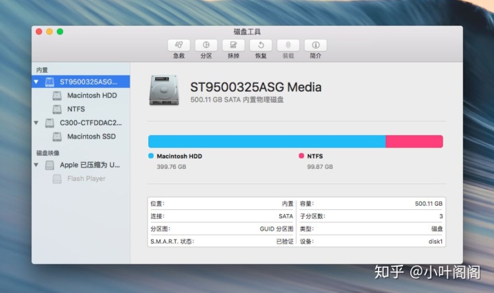
Task: Click the 容量 value 500.11 GB
Action: pyautogui.click(x=428, y=204)
